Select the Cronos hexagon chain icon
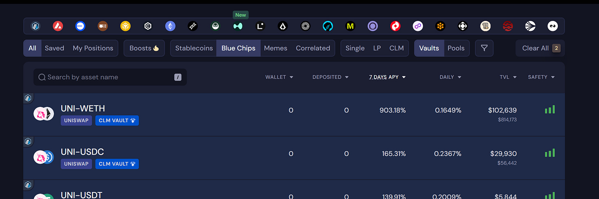Screen dimensions: 599x199 148,26
